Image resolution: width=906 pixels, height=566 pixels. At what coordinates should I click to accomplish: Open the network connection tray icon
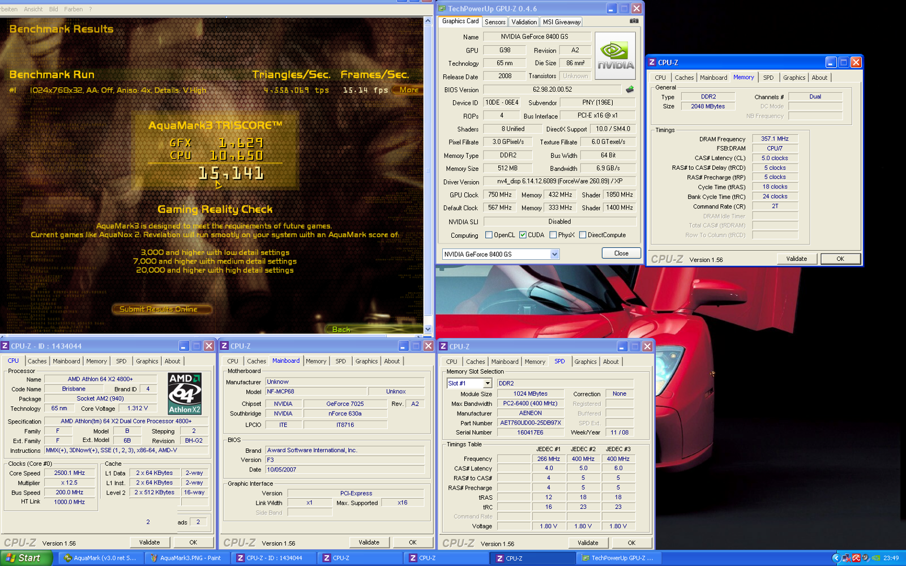click(x=846, y=558)
